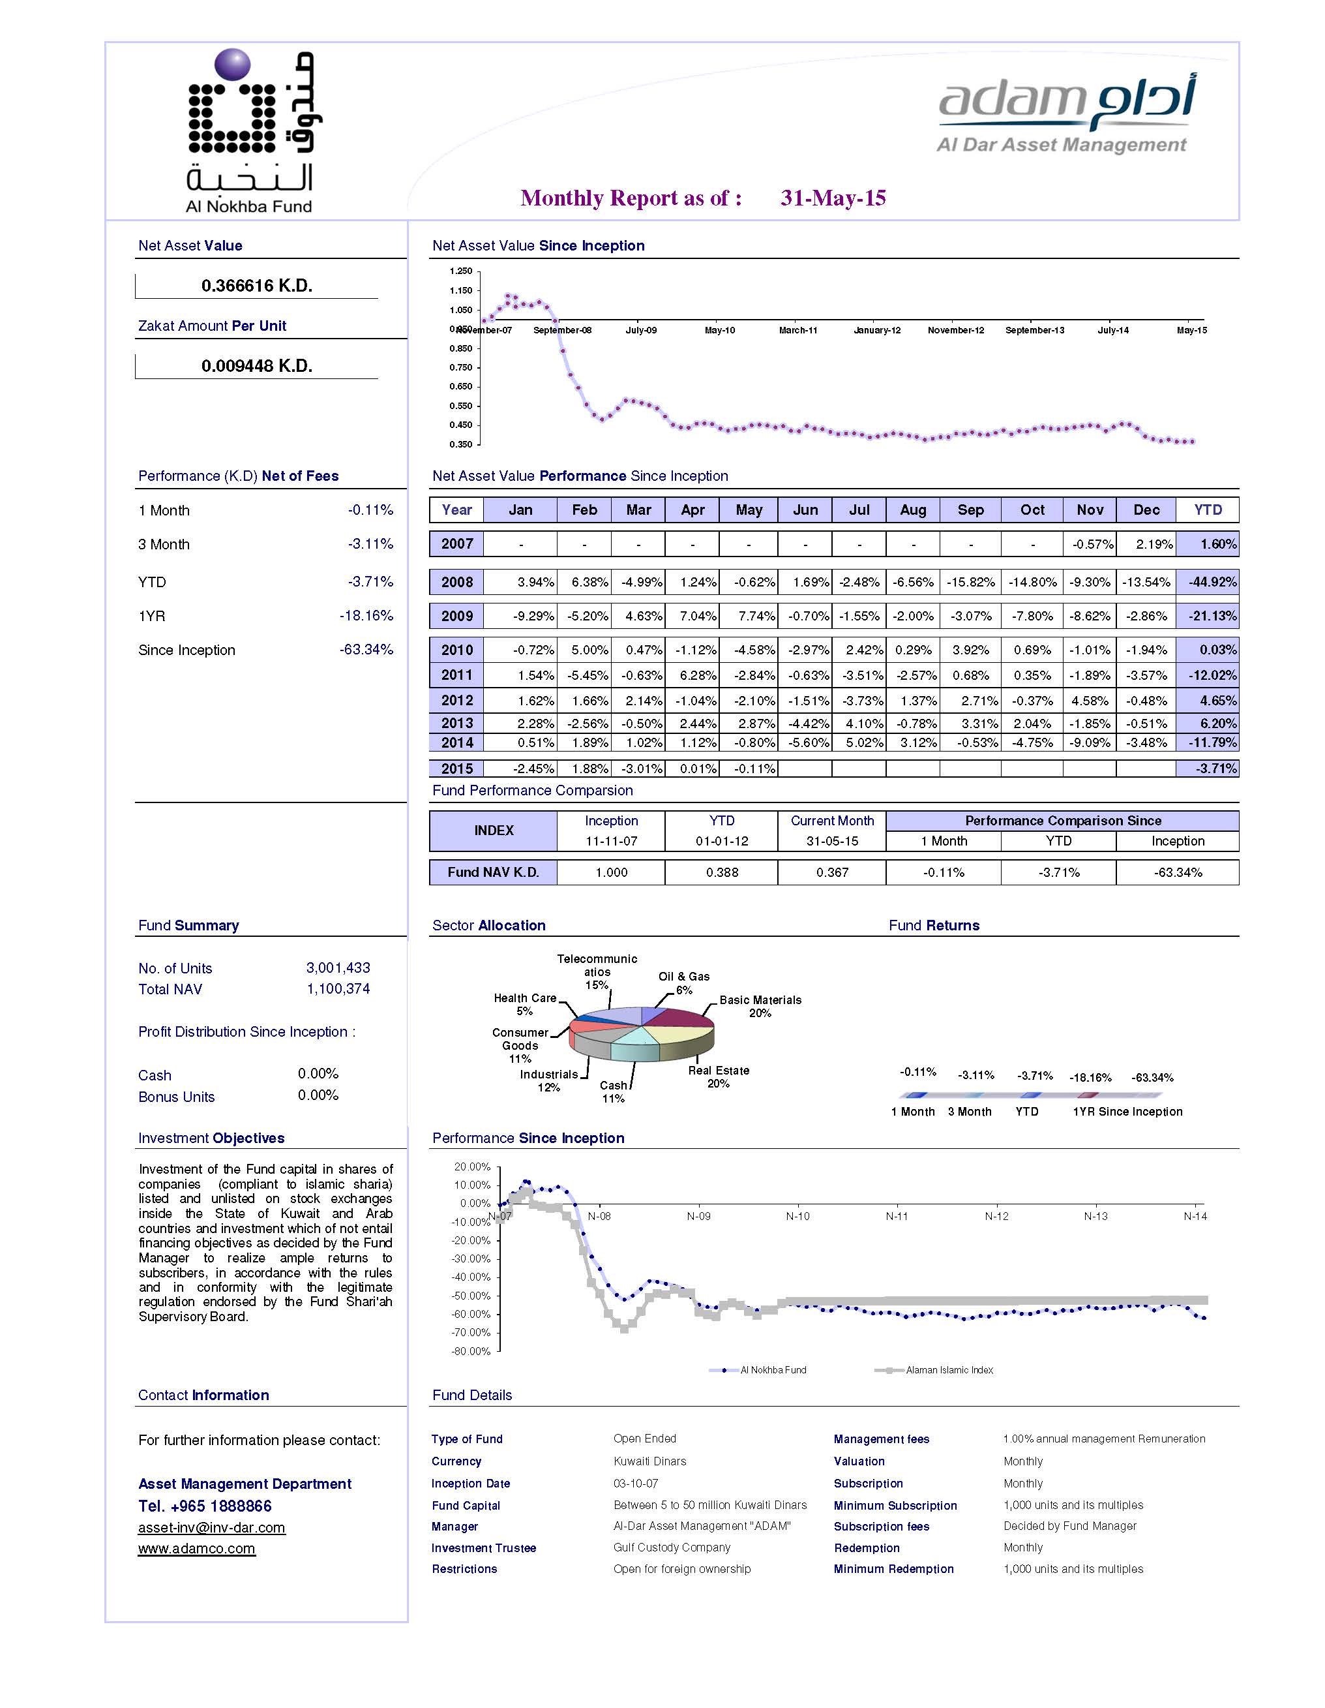Select the 2015 May value -0.11% in table
1325x1708 pixels.
[749, 769]
